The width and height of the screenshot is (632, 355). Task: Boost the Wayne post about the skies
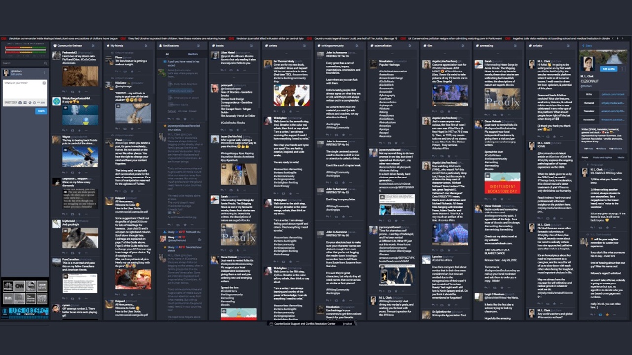click(x=72, y=172)
